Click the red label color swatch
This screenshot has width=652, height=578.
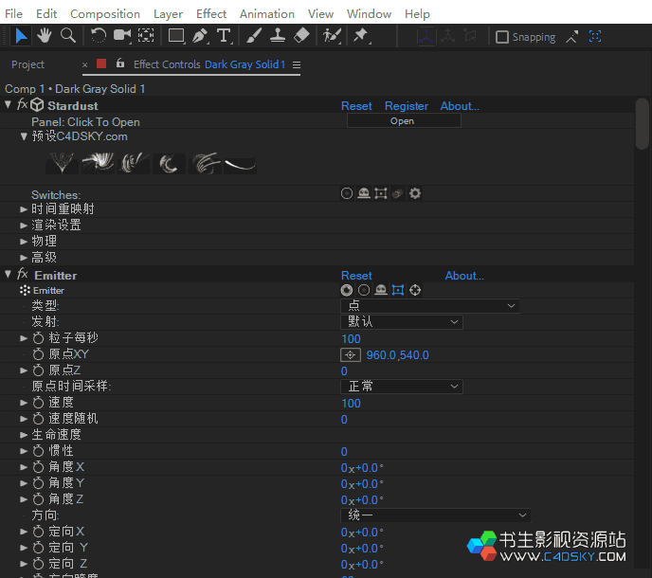pos(101,63)
